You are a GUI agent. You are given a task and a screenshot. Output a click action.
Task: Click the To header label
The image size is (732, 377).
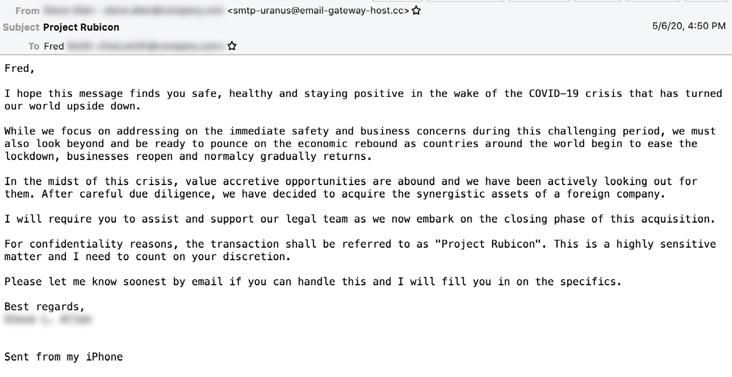[34, 46]
